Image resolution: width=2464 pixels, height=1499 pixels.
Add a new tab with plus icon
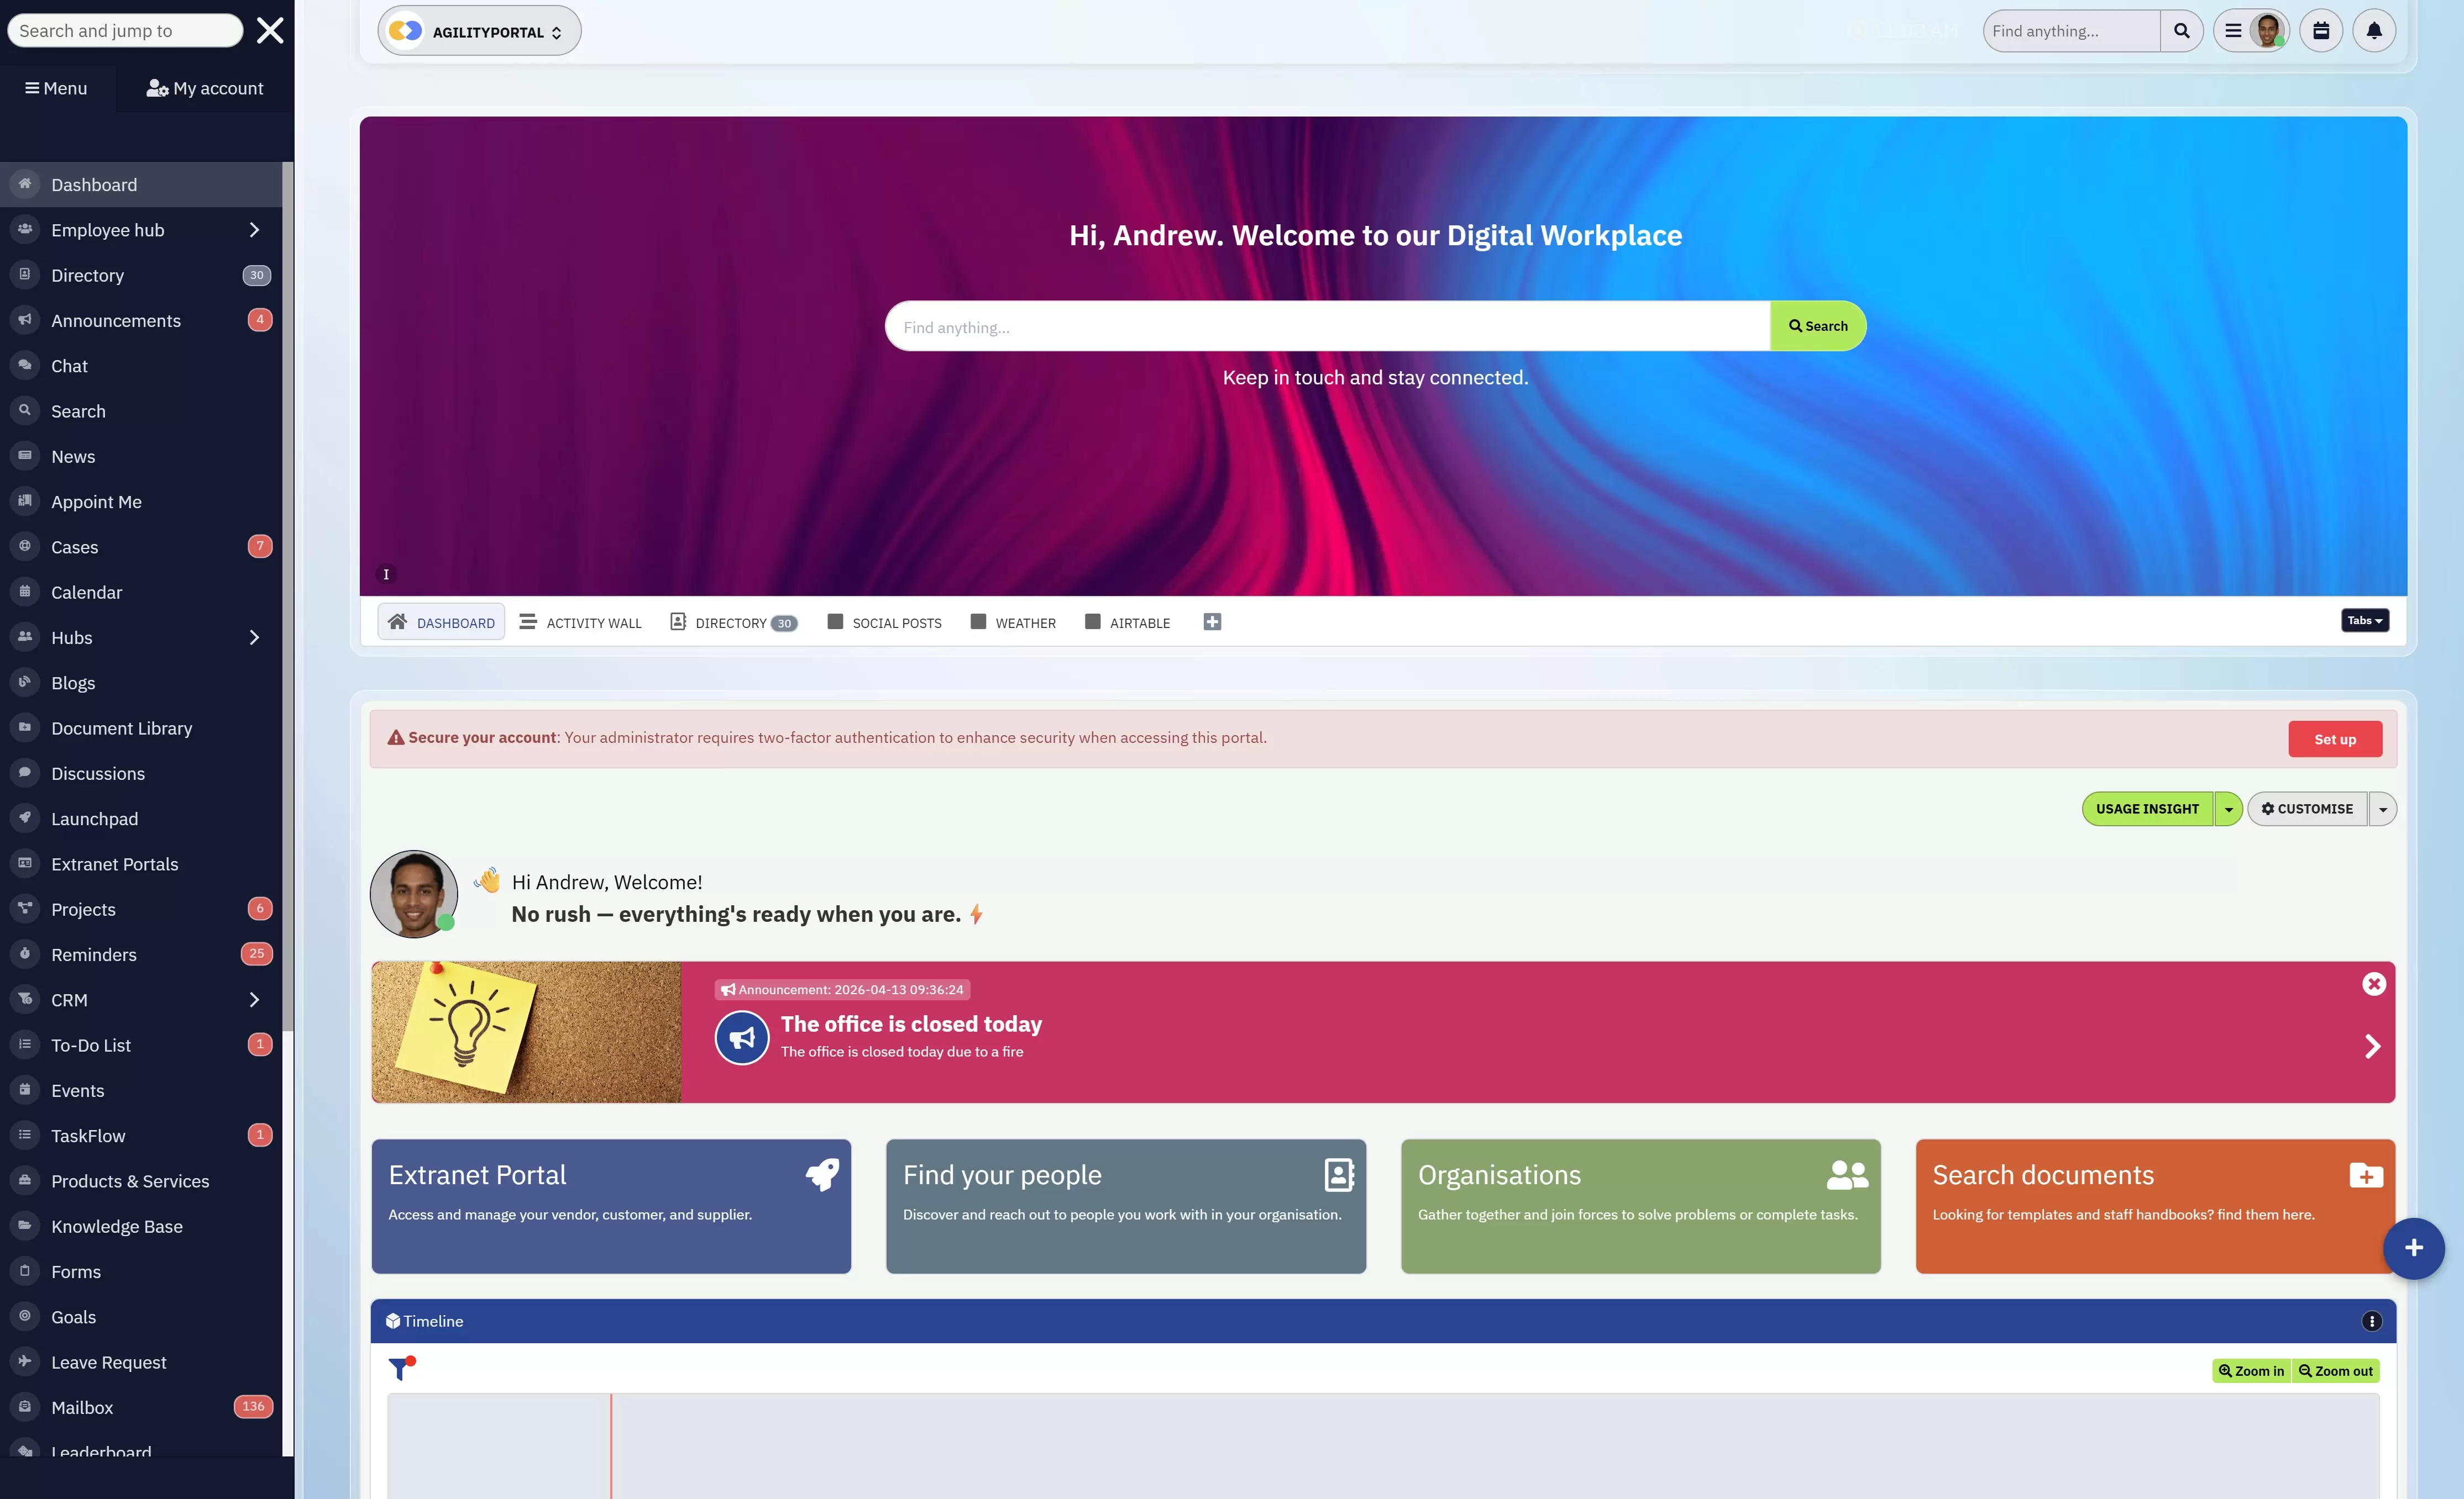coord(1212,621)
